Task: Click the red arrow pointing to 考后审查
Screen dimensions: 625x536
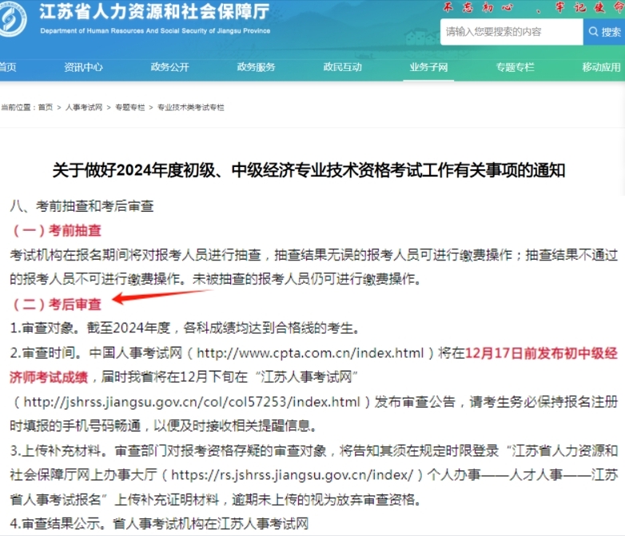Action: click(x=160, y=297)
